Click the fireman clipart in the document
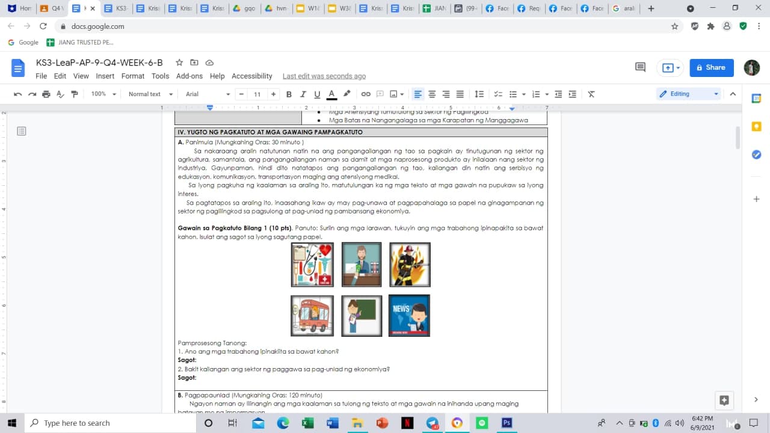This screenshot has height=433, width=770. point(410,264)
